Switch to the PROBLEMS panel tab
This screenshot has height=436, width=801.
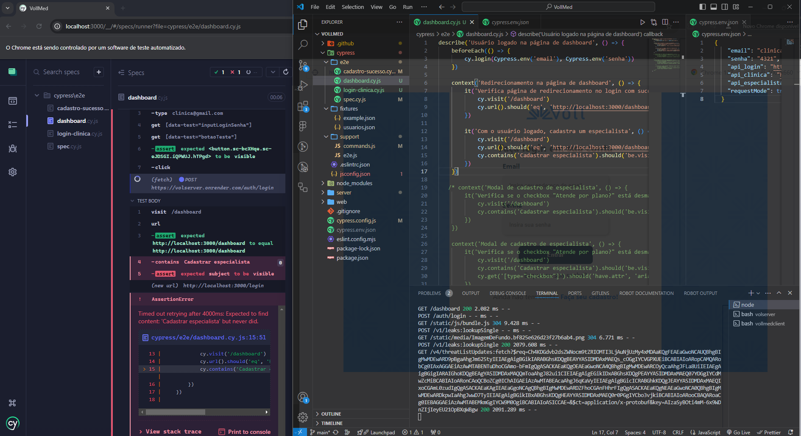coord(429,293)
